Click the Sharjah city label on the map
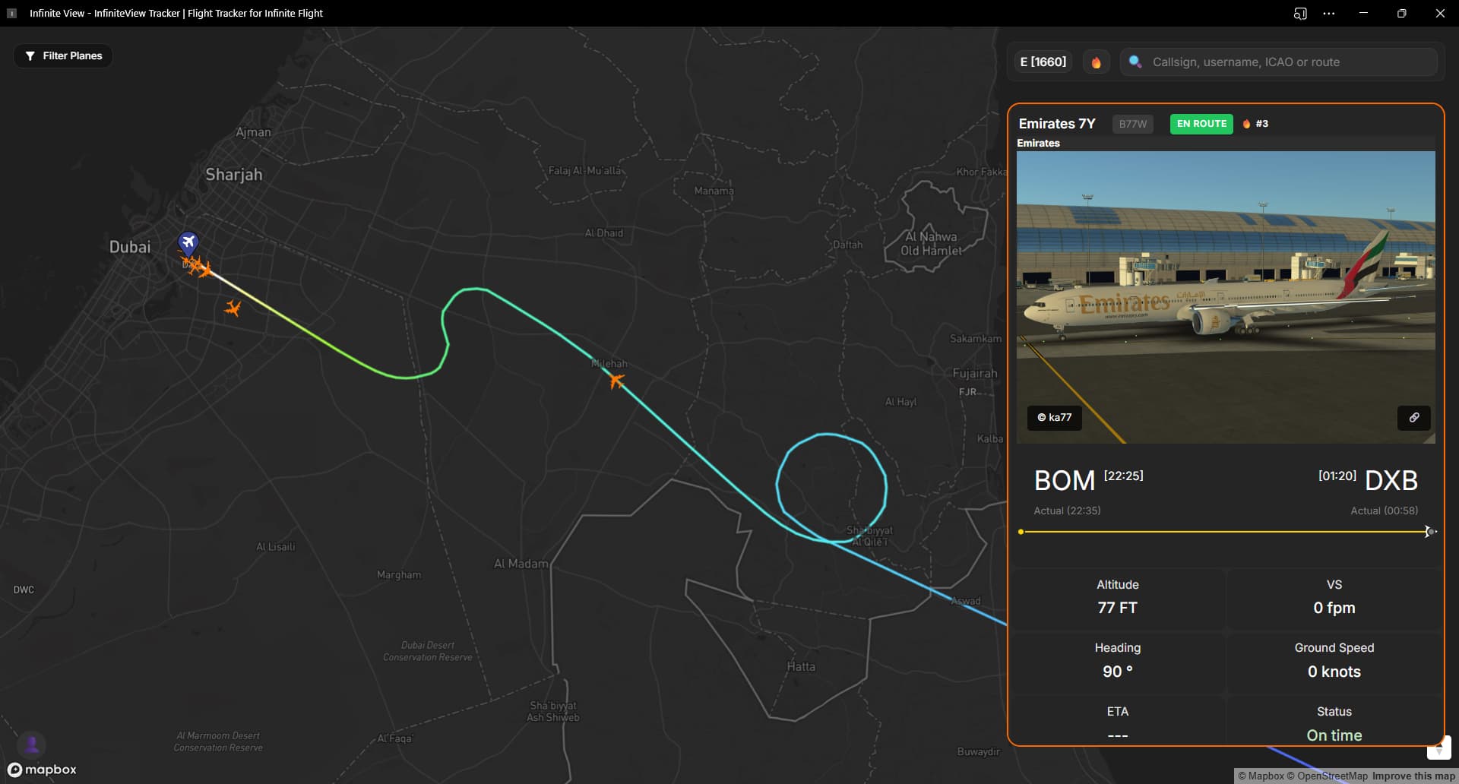Image resolution: width=1459 pixels, height=784 pixels. [x=234, y=175]
